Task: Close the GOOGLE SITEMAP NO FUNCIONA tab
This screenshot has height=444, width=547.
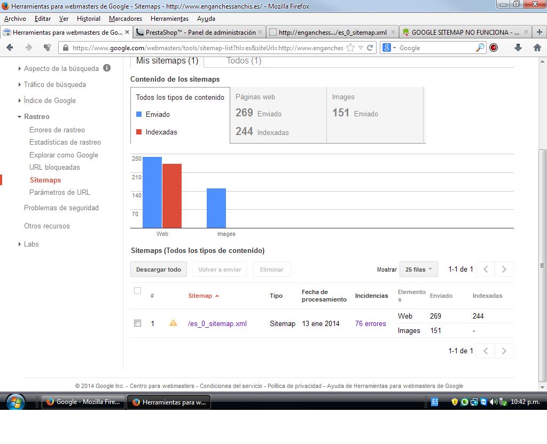Action: (526, 32)
